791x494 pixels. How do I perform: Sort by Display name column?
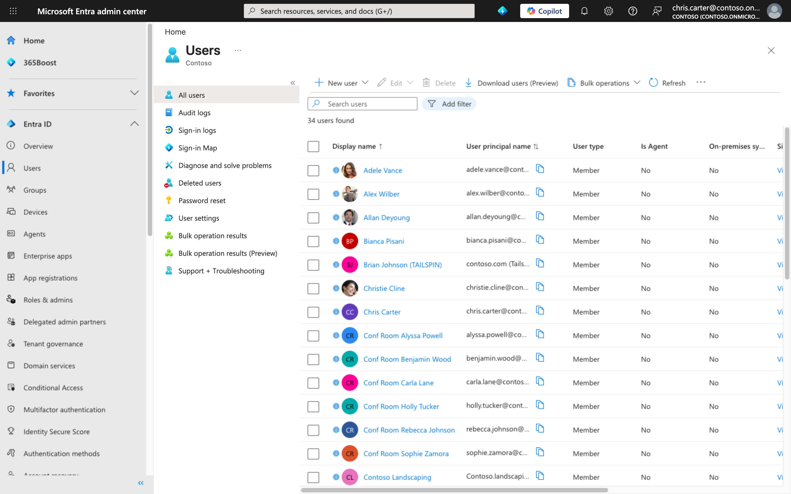pos(357,146)
